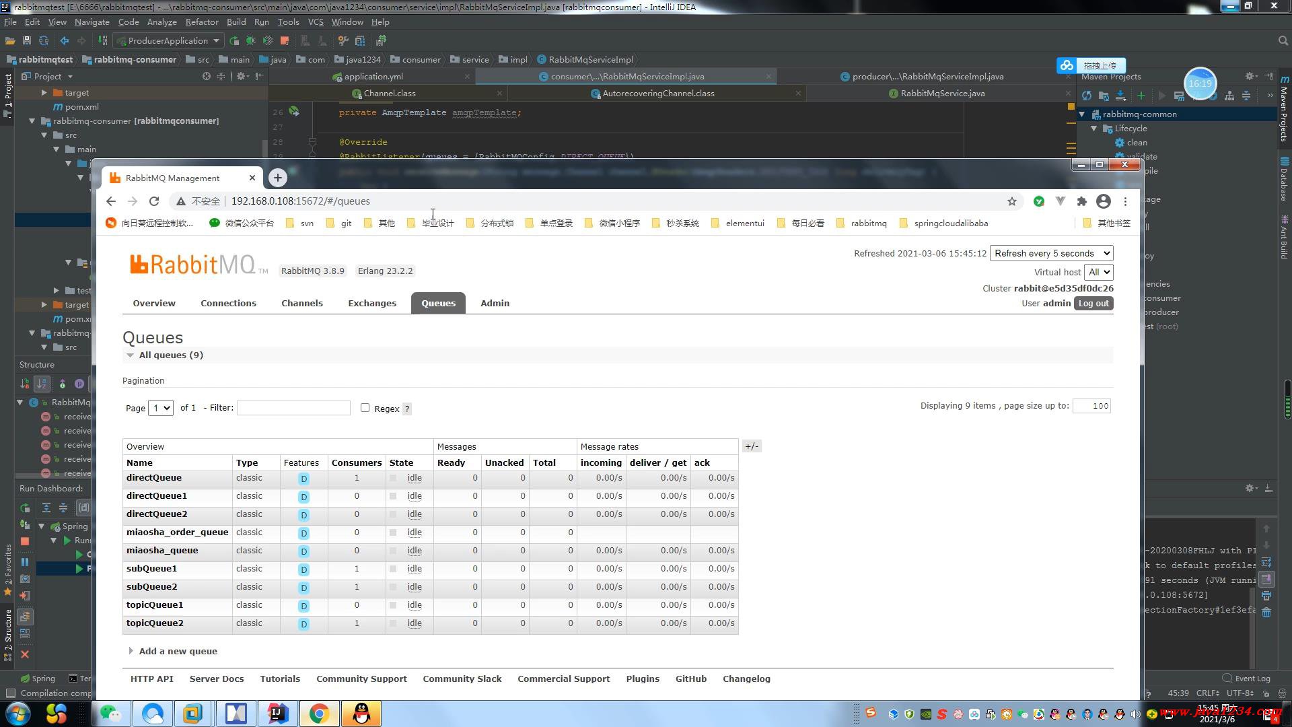The height and width of the screenshot is (727, 1292).
Task: Stop the running app with red square icon
Action: (x=284, y=40)
